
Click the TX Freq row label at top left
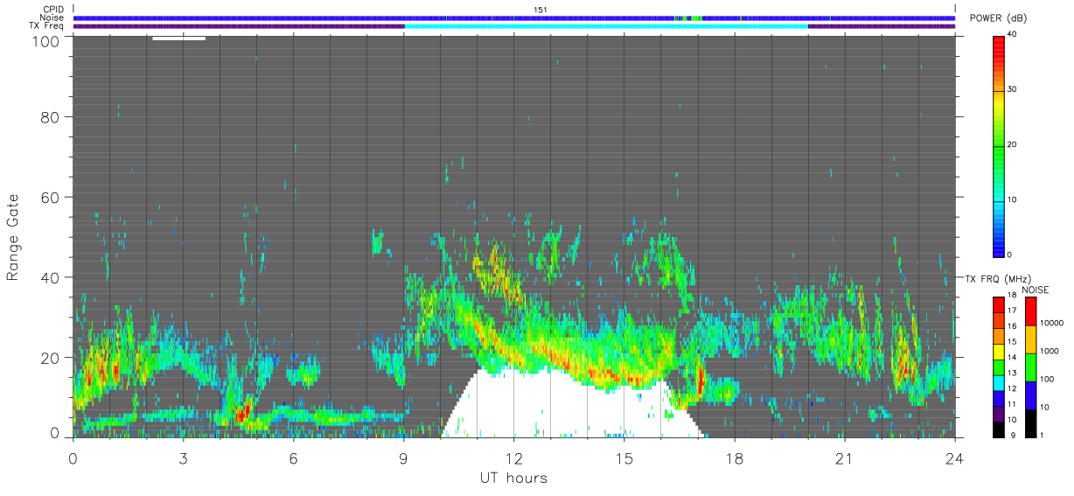pyautogui.click(x=47, y=25)
